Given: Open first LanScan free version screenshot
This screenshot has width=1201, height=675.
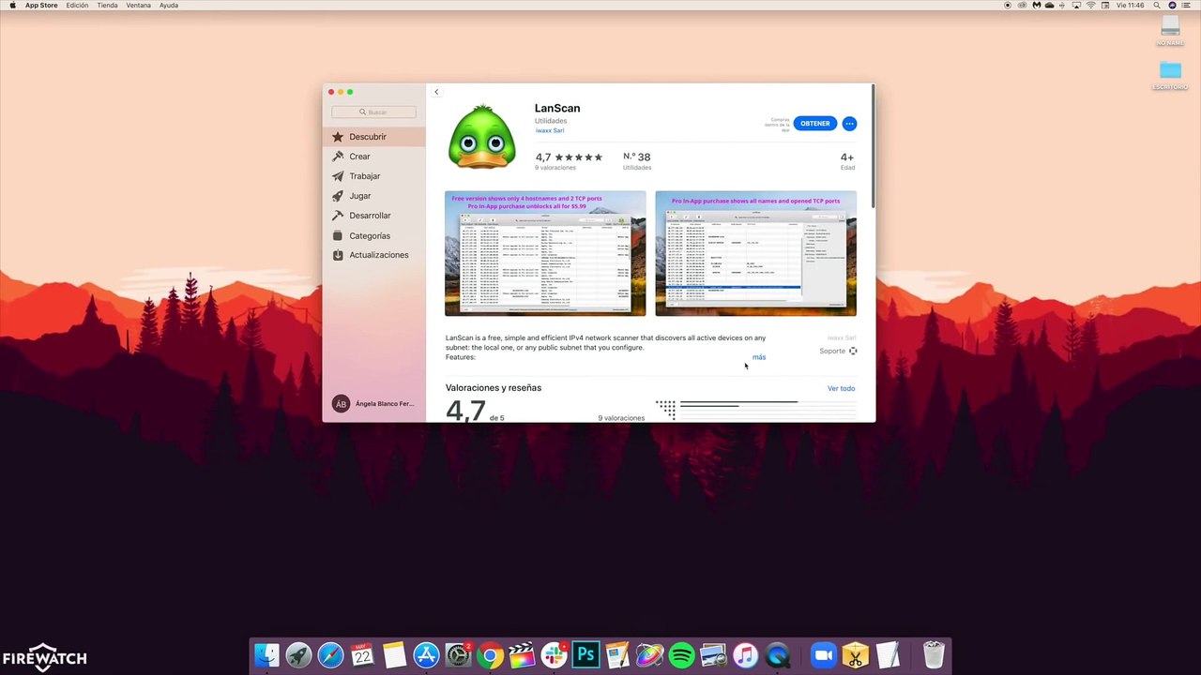Looking at the screenshot, I should [545, 253].
